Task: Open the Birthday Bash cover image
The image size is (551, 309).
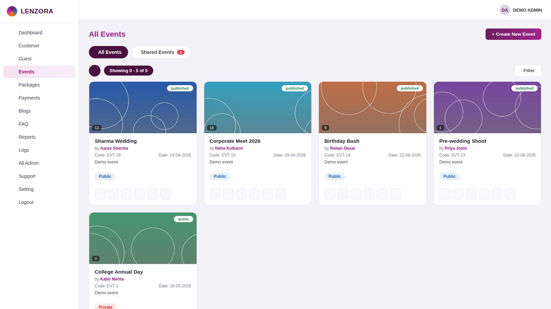Action: tap(373, 107)
